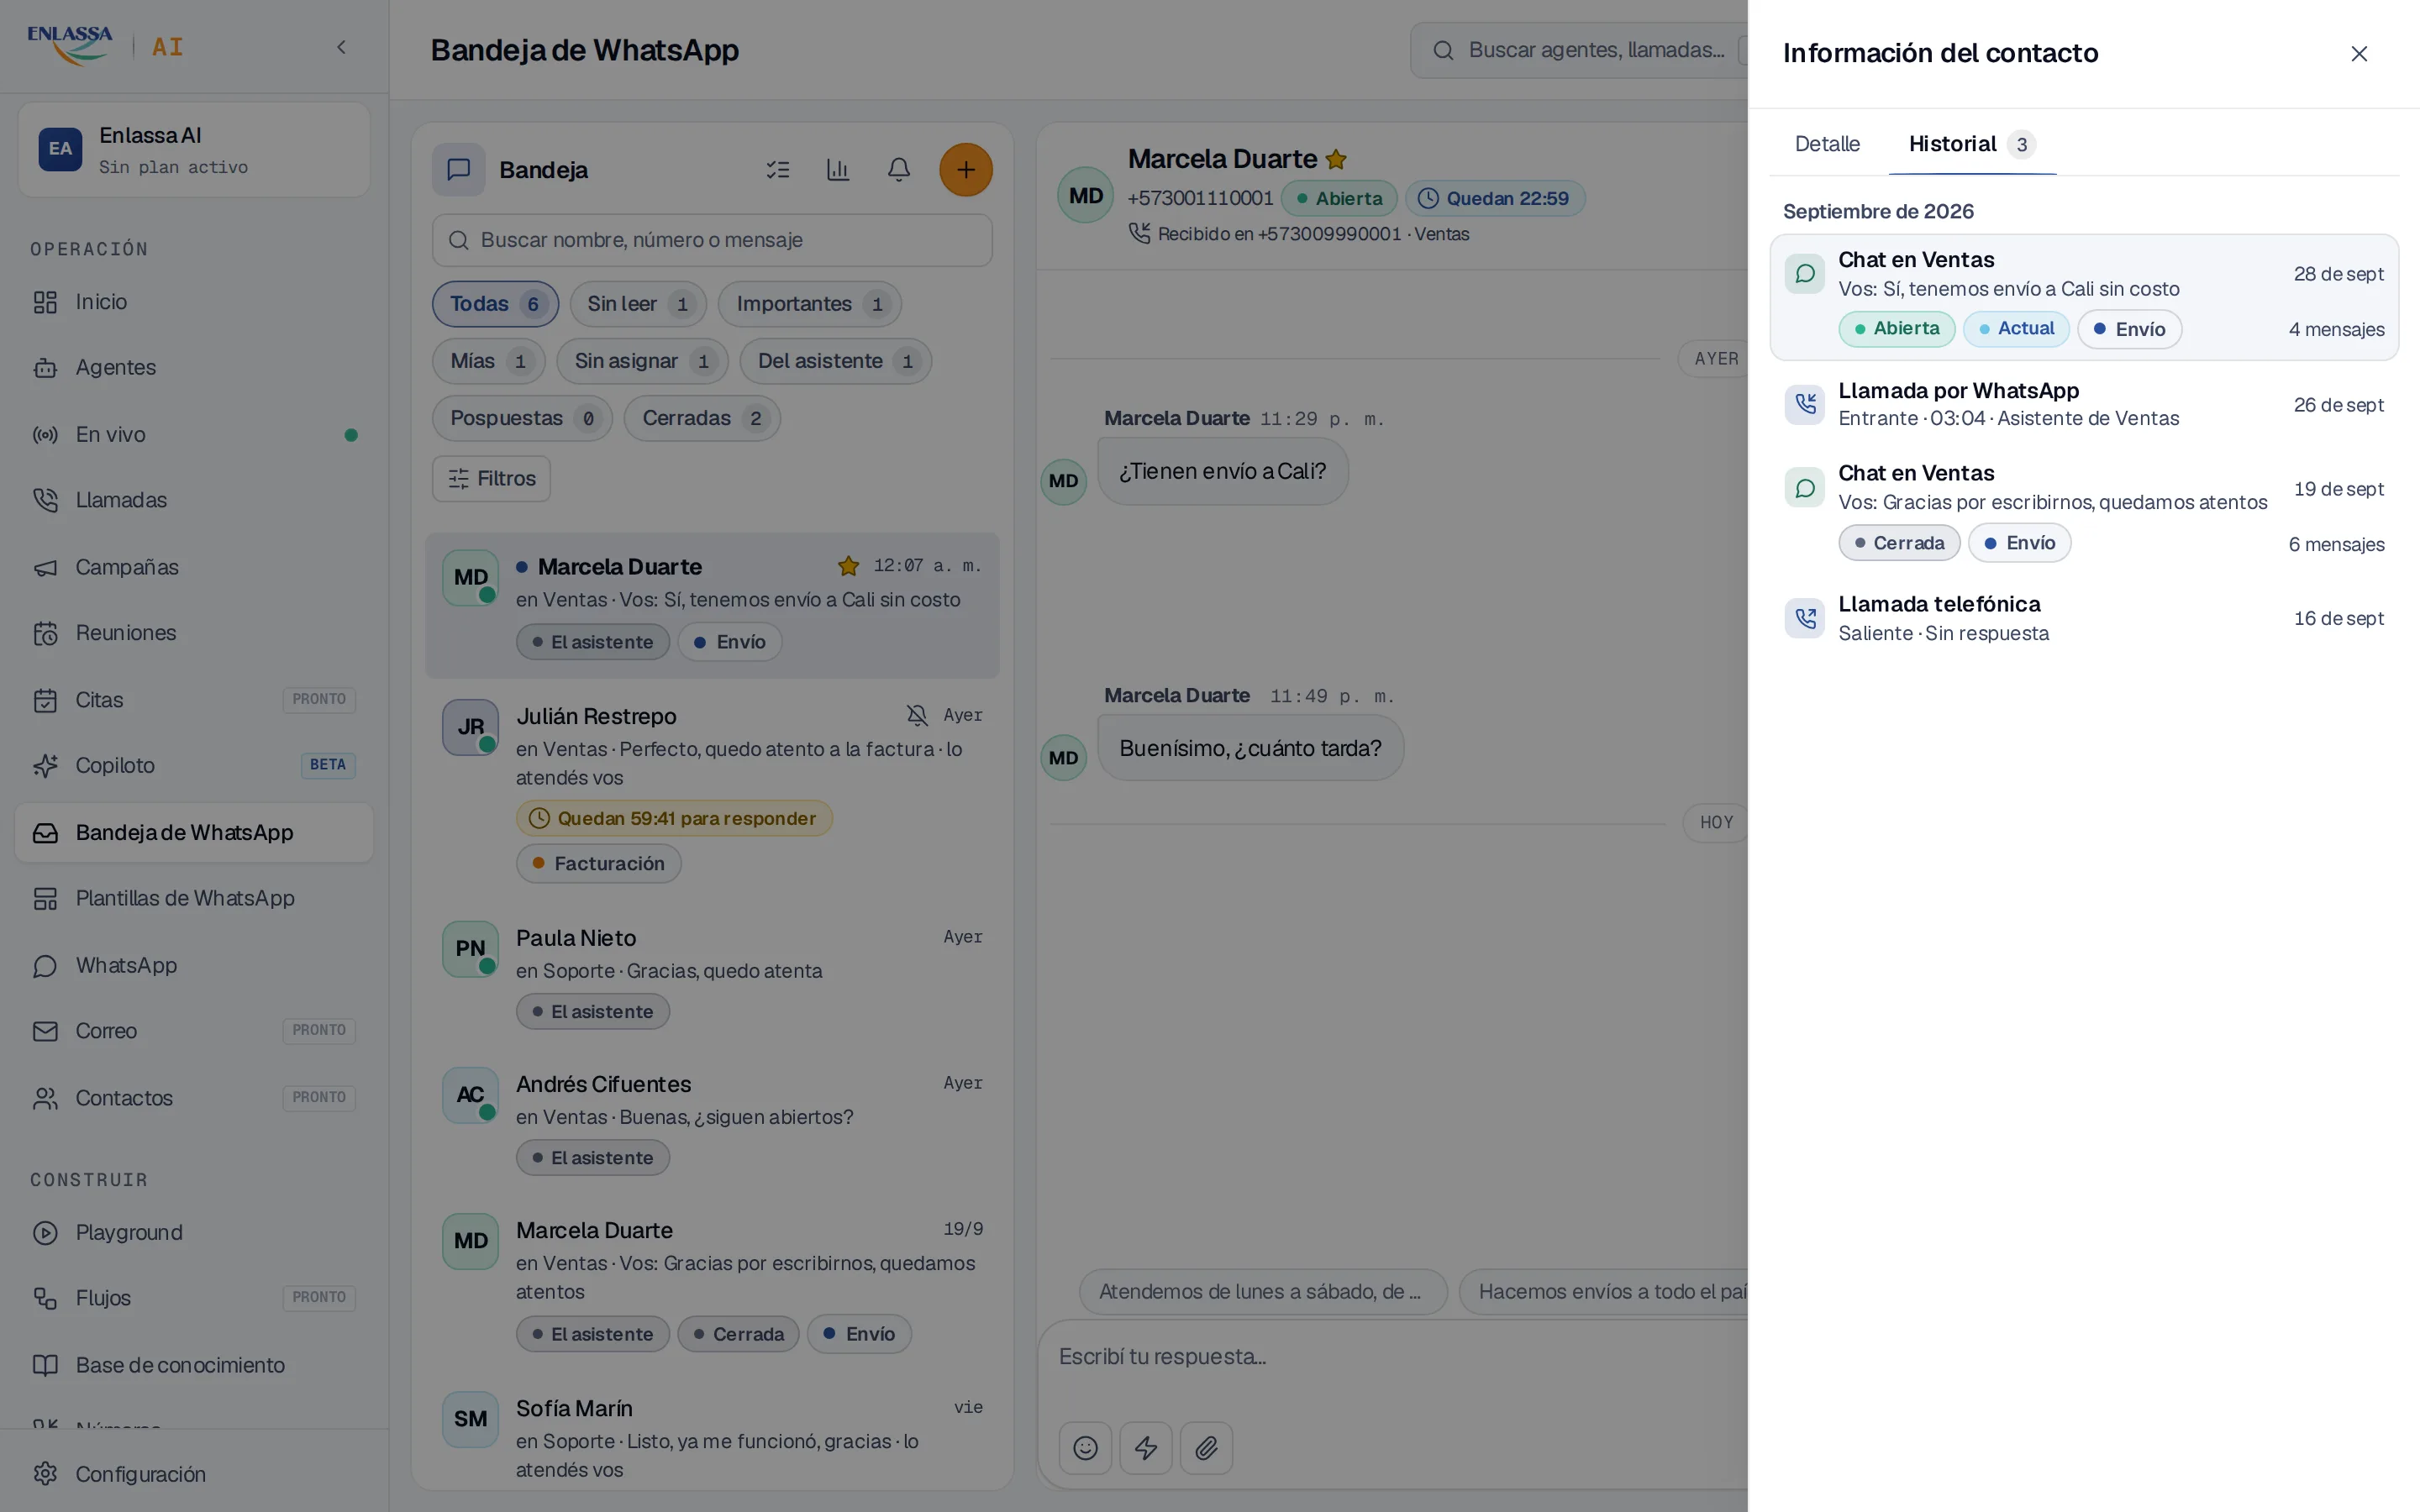
Task: Open the statistics chart icon in Bandeja
Action: click(x=837, y=170)
